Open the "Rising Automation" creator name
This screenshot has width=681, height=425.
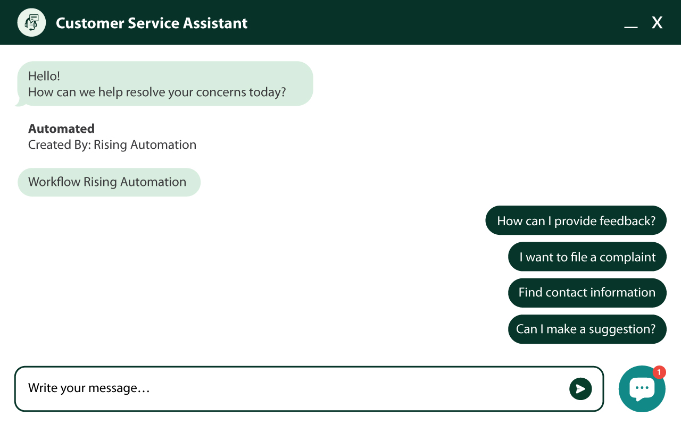[x=145, y=144]
